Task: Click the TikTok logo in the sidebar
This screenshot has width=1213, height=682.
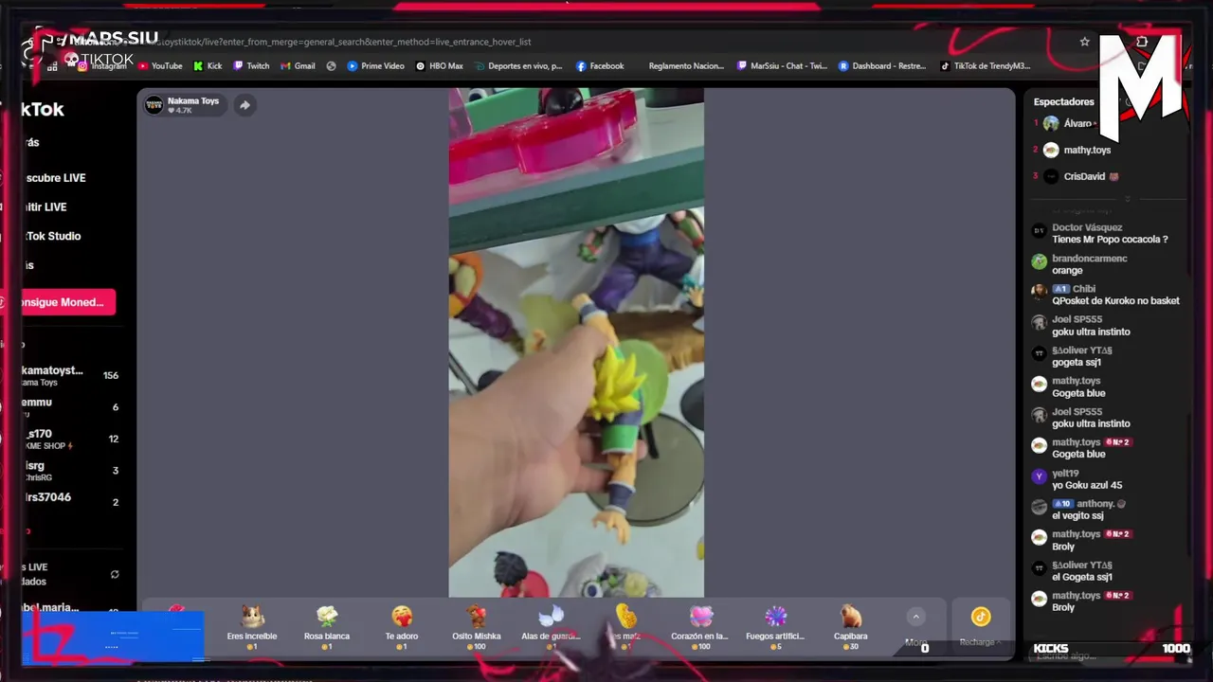Action: click(43, 109)
